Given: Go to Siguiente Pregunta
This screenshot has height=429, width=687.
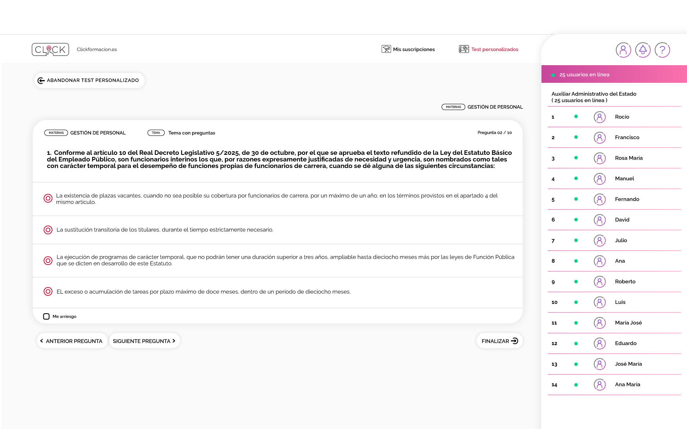Looking at the screenshot, I should click(144, 341).
